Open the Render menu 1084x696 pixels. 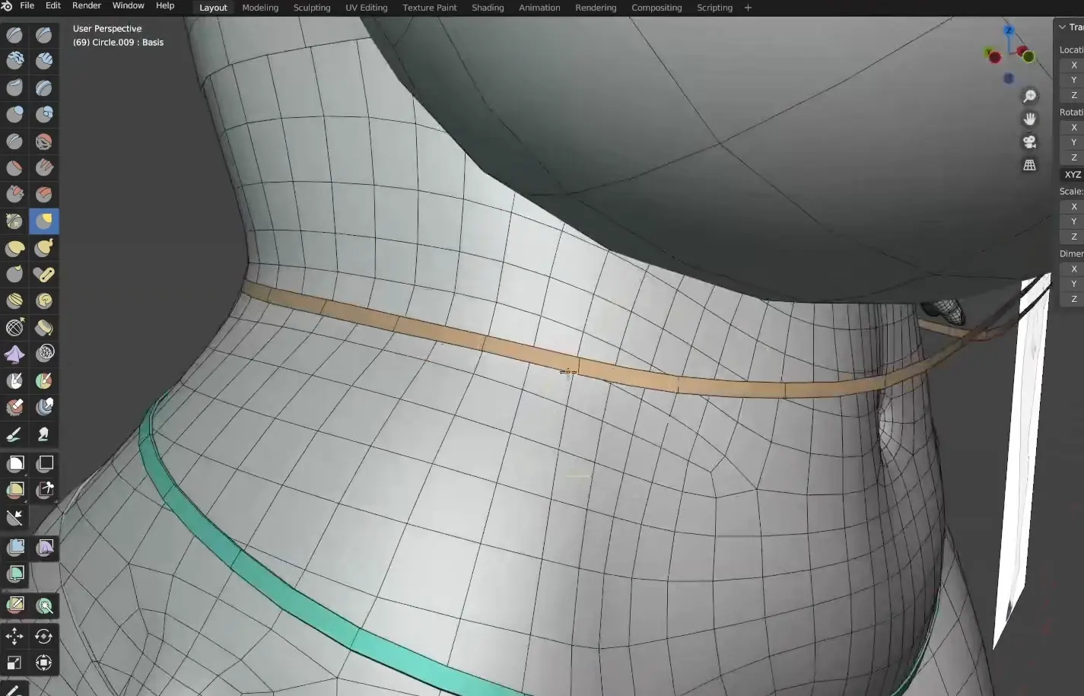coord(86,6)
